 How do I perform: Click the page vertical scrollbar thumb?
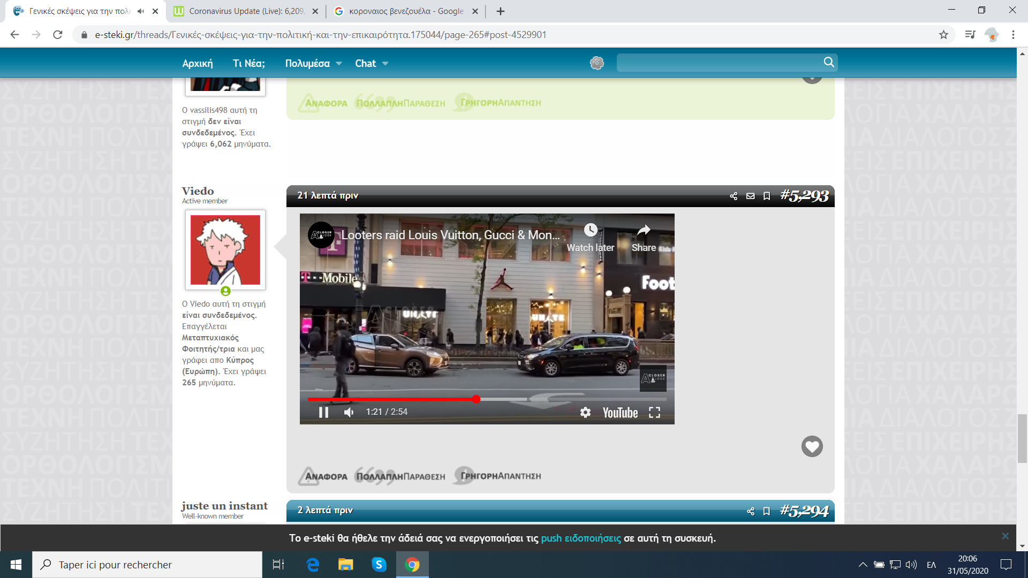pos(1022,438)
